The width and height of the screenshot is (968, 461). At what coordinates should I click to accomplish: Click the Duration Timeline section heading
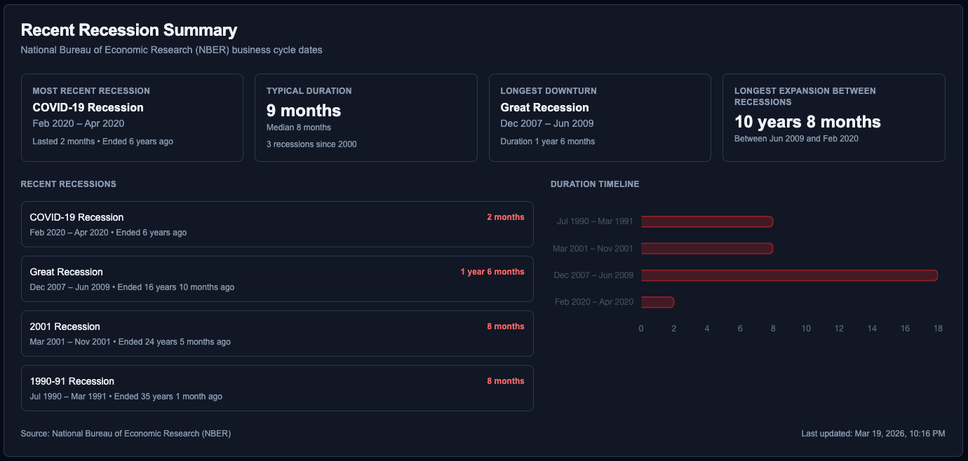(x=595, y=184)
